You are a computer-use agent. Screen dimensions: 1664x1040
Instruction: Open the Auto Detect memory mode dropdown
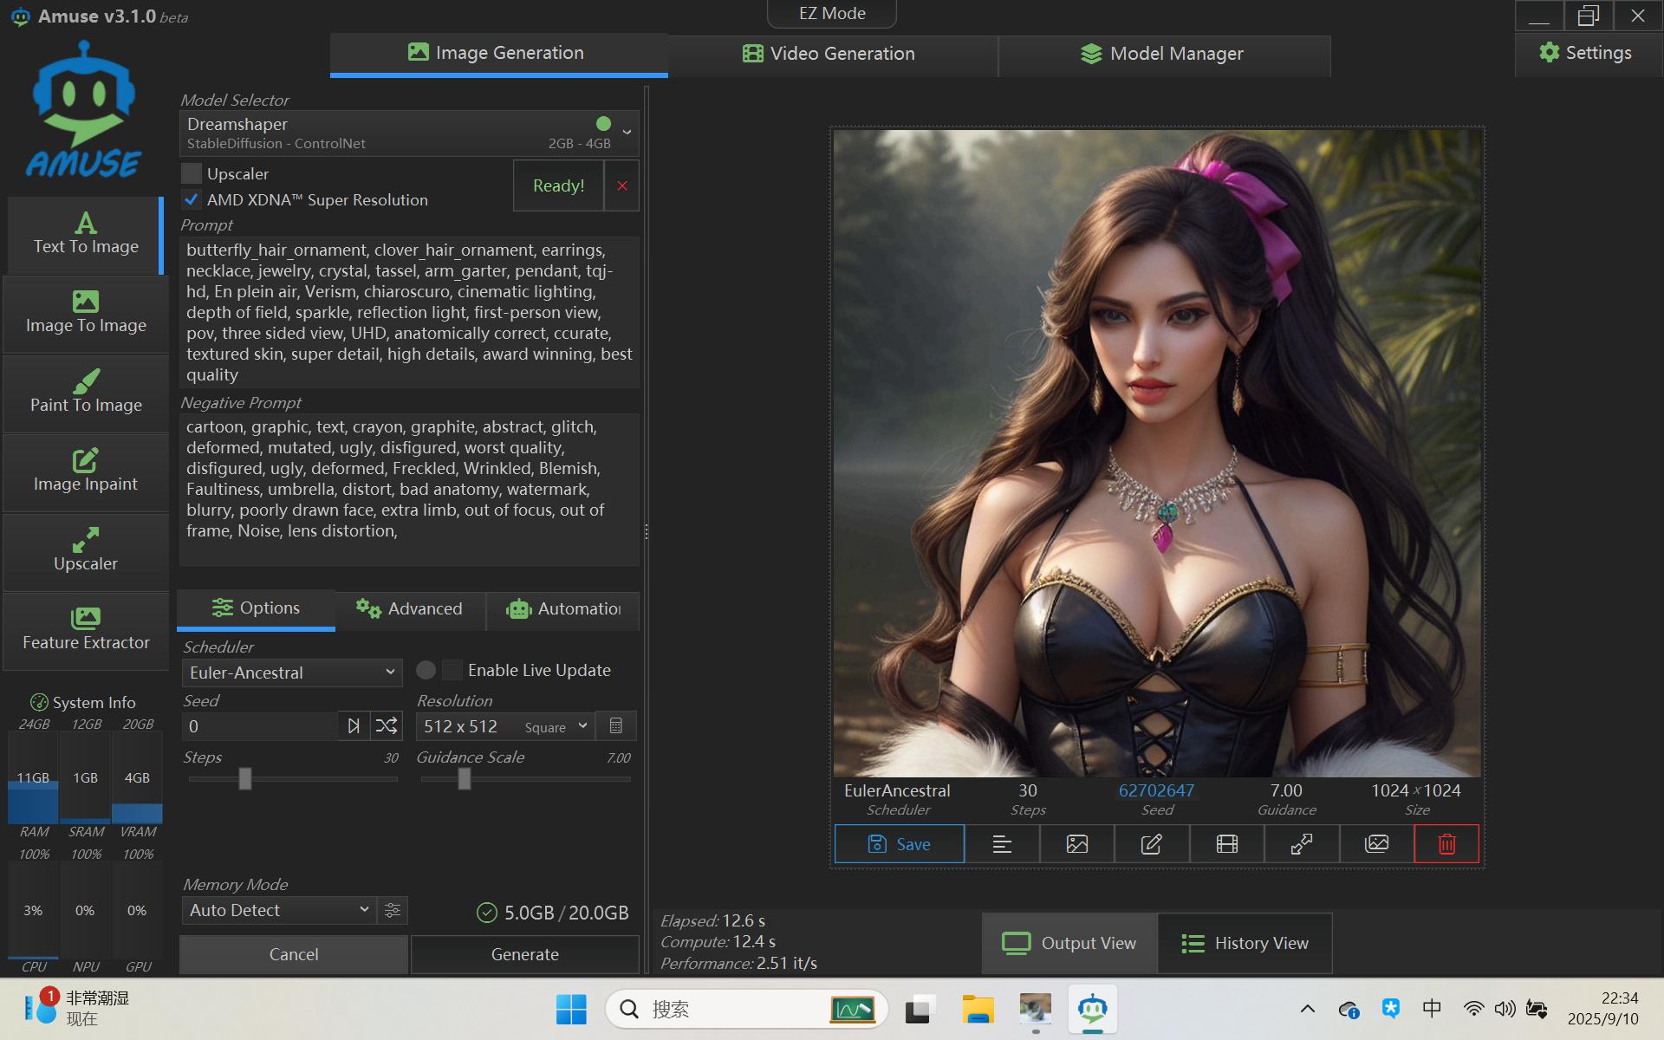(278, 910)
